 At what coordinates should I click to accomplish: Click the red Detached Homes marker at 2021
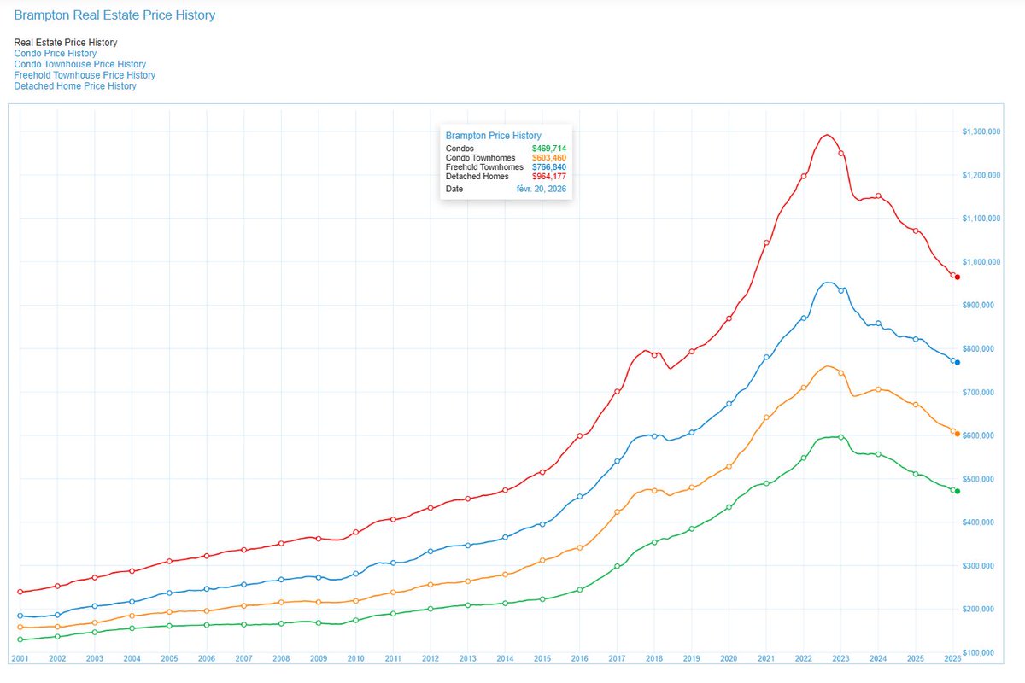click(766, 242)
